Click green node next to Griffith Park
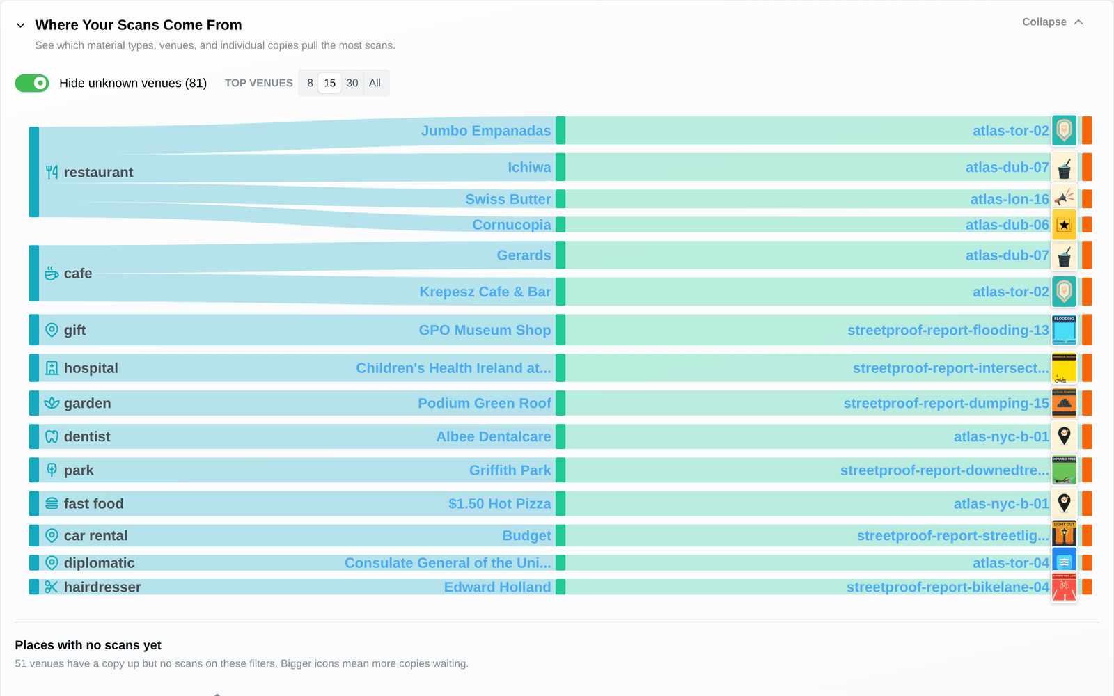 click(x=560, y=470)
